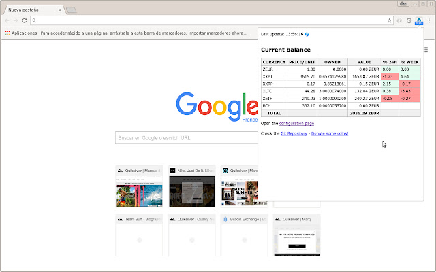Image resolution: width=436 pixels, height=272 pixels.
Task: Open the Aplicaciones apps grid icon
Action: 7,33
